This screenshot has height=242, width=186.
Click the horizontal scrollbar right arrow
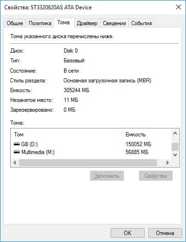click(167, 162)
